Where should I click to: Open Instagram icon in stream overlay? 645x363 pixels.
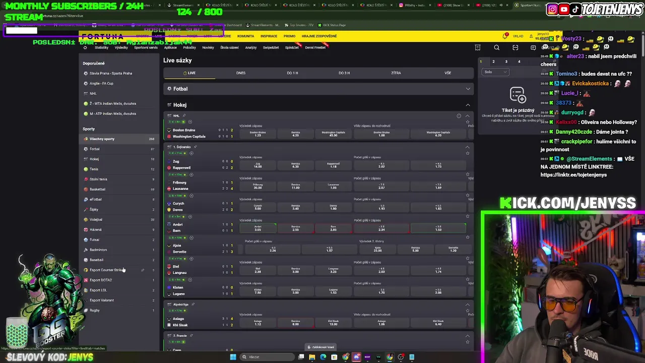coord(553,9)
